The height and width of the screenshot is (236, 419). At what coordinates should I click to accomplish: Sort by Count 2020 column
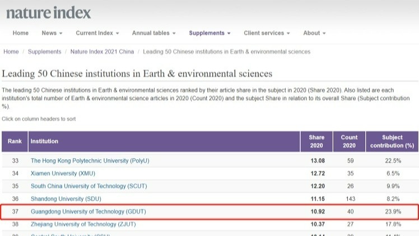click(x=349, y=141)
